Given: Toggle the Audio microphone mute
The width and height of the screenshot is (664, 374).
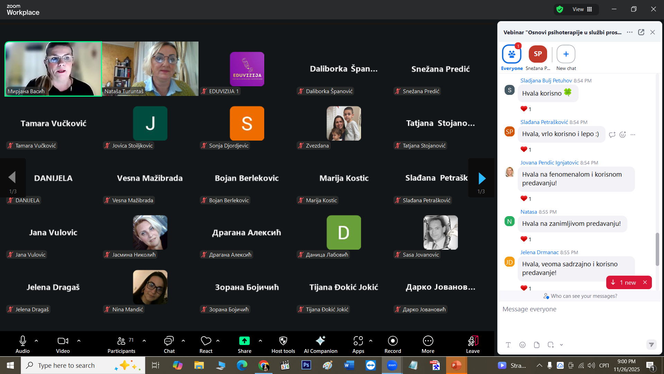Looking at the screenshot, I should [x=22, y=341].
